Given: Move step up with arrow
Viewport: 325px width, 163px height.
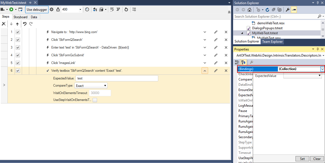Looking at the screenshot, I should (17, 24).
